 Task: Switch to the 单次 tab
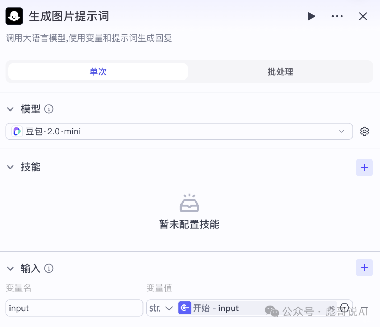coord(98,71)
